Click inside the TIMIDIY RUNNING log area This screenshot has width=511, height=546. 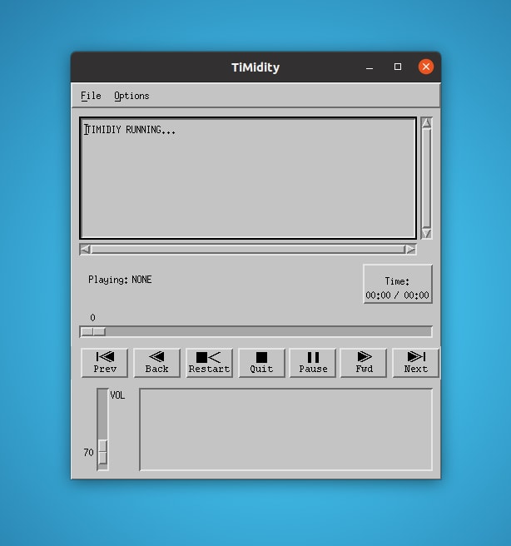tap(248, 178)
